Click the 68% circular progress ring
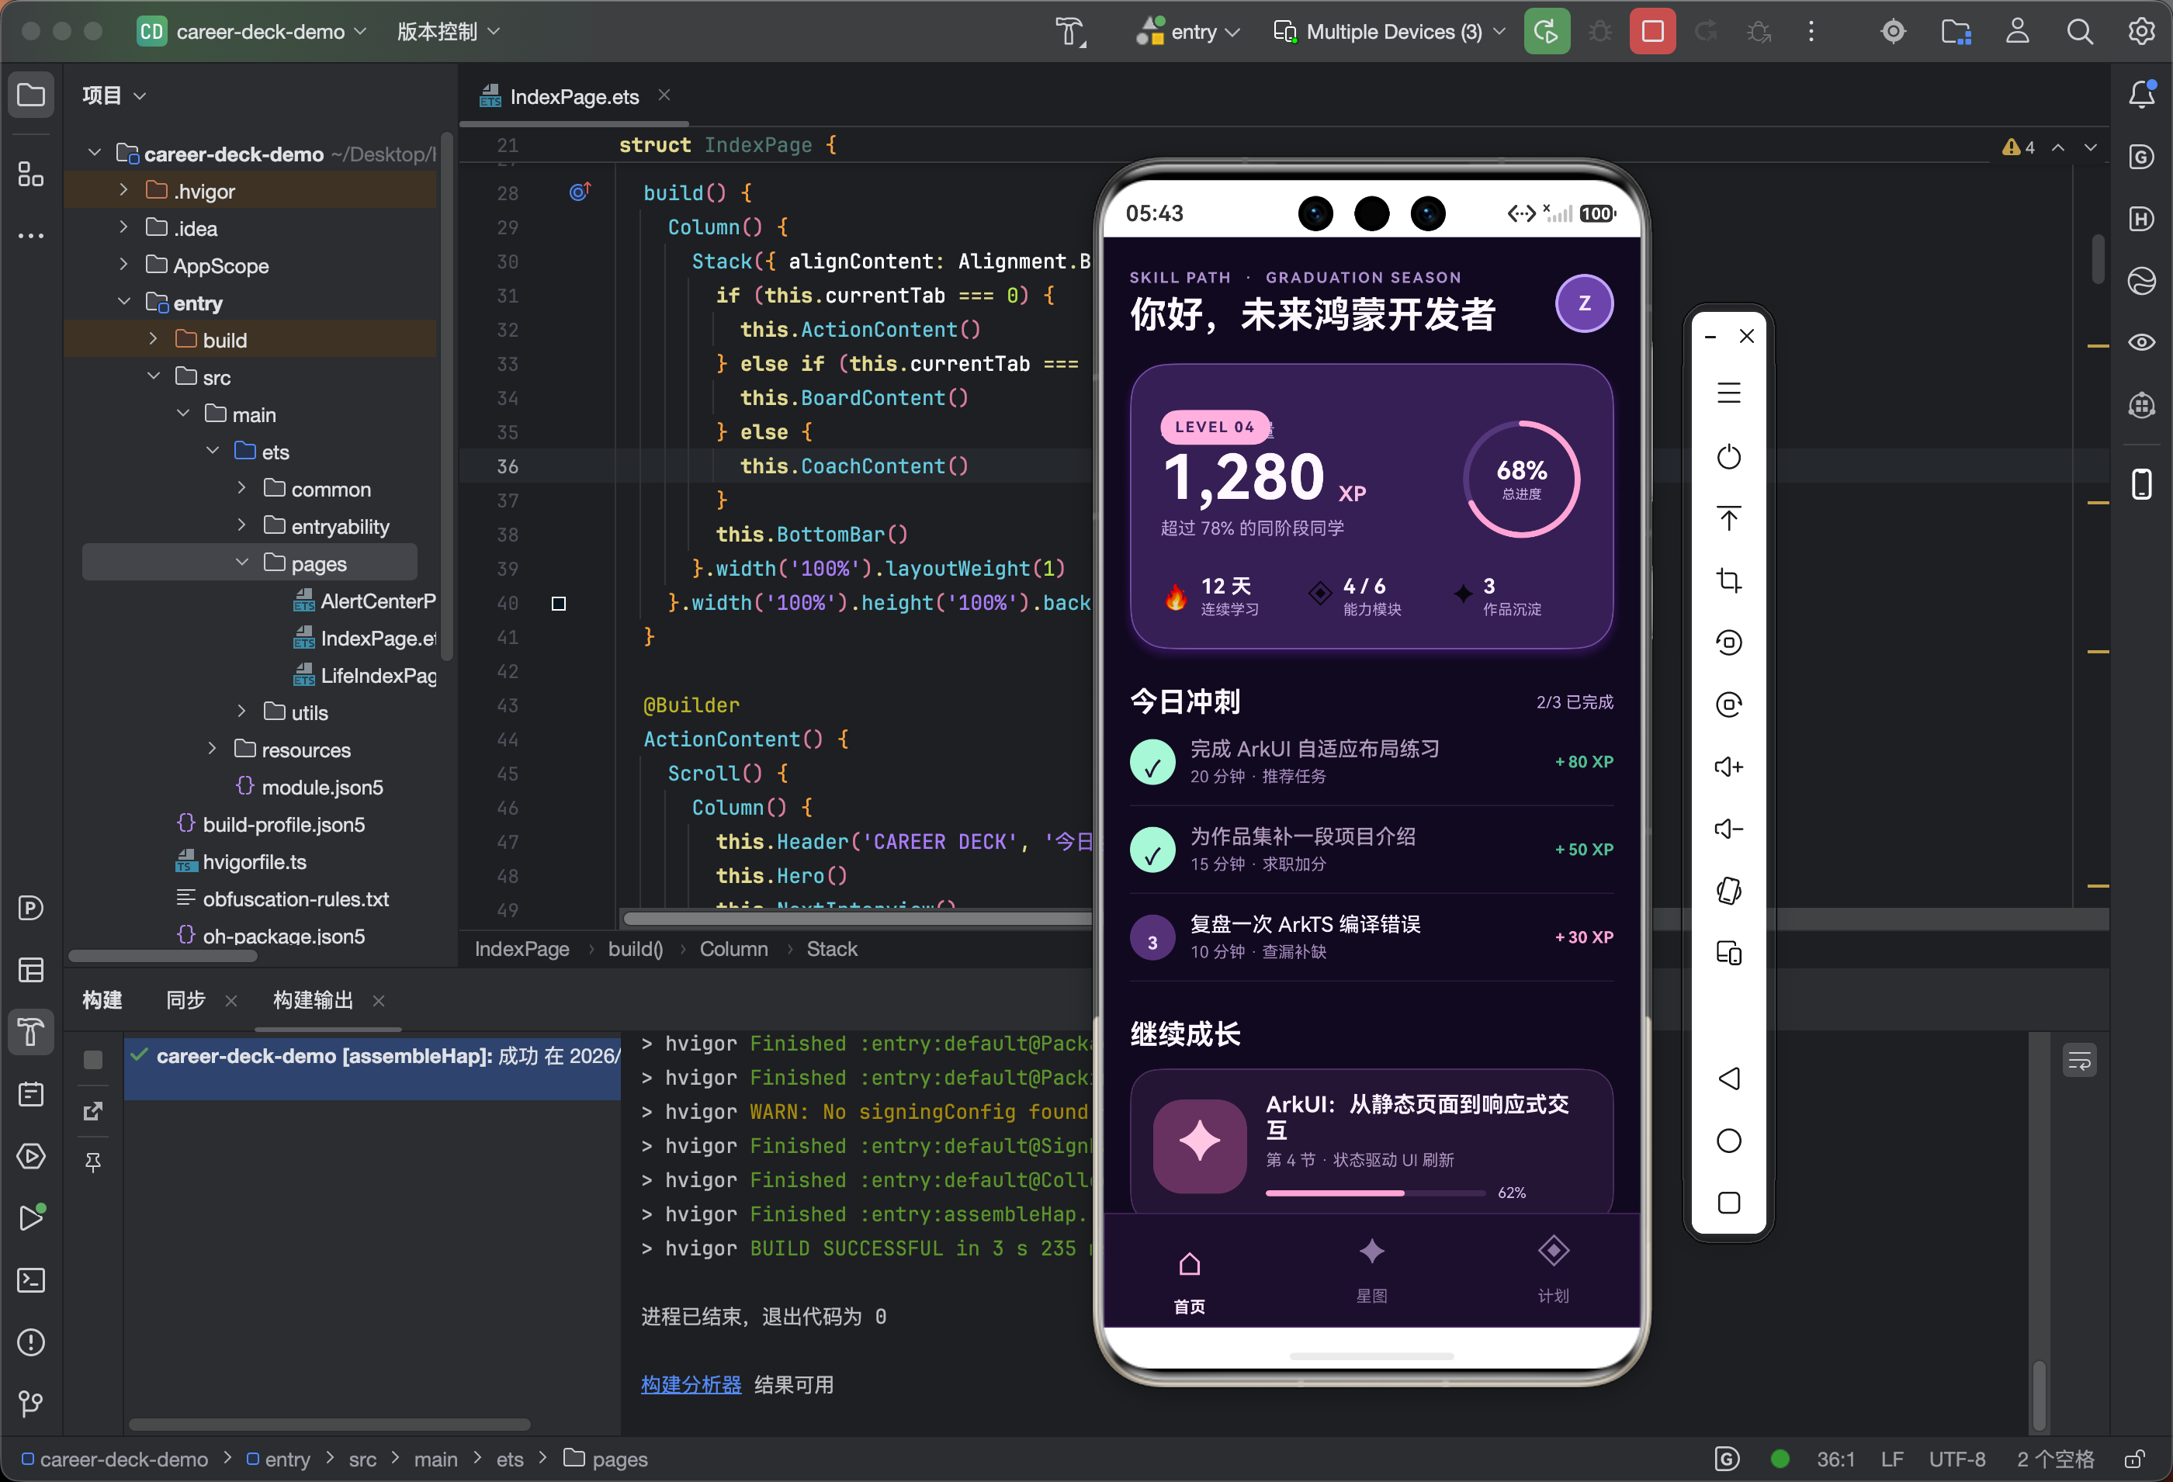 (x=1521, y=479)
